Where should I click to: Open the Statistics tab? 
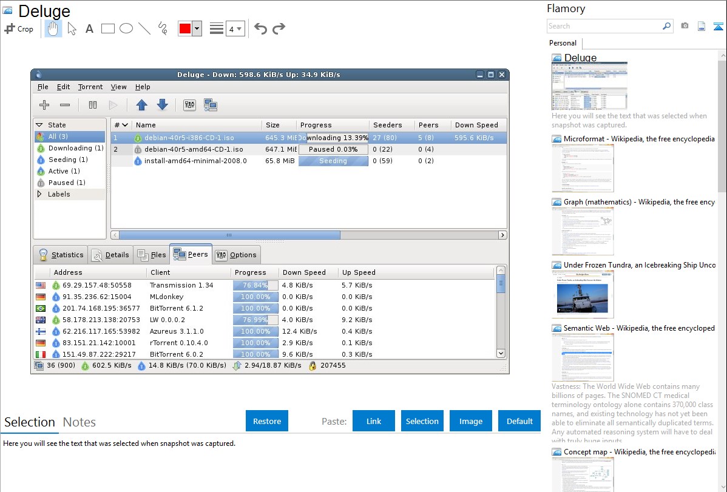[61, 255]
